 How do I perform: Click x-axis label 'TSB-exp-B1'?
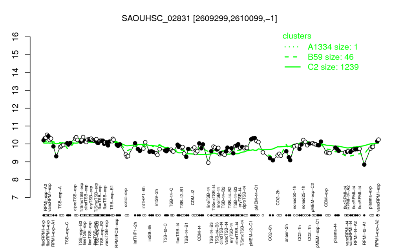(x=112, y=198)
